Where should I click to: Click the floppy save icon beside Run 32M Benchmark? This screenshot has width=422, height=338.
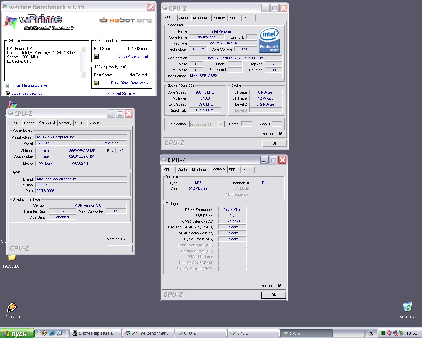(x=96, y=56)
